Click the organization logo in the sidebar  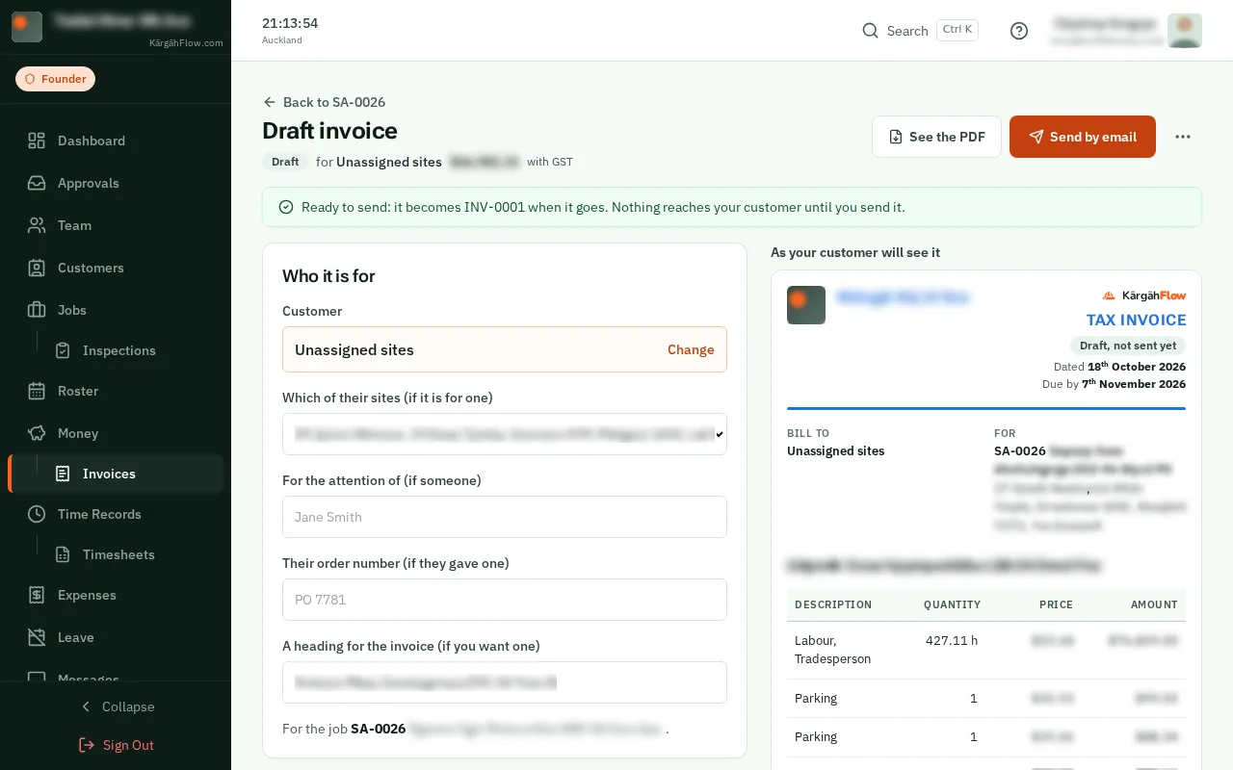tap(27, 27)
